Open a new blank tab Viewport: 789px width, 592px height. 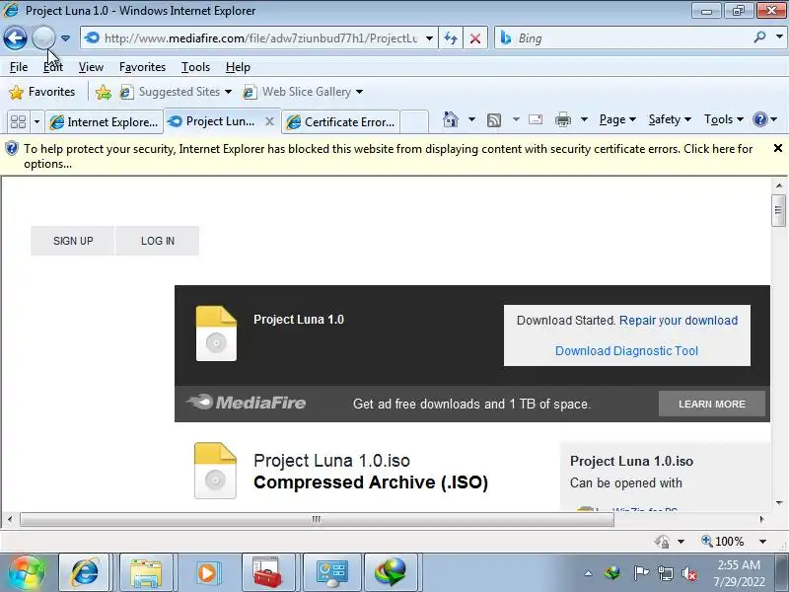tap(414, 121)
